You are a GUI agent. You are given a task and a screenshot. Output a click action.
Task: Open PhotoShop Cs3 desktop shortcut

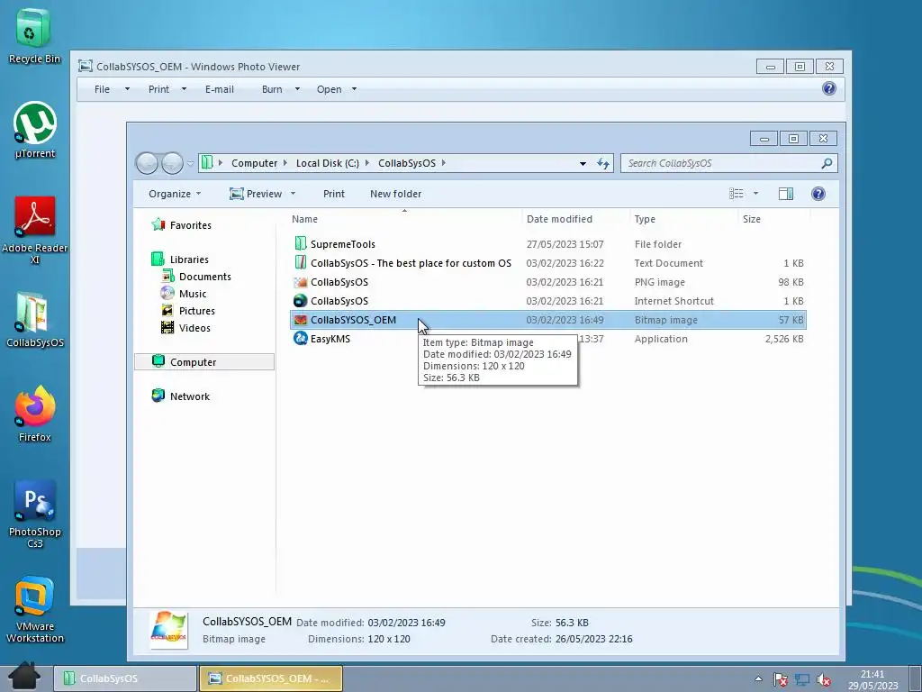(x=35, y=514)
